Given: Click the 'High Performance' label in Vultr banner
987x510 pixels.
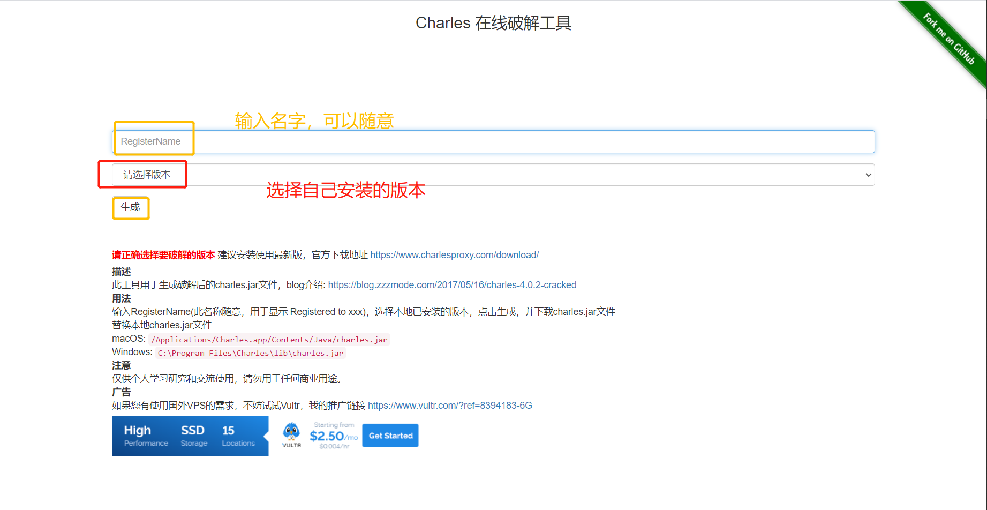Looking at the screenshot, I should tap(144, 435).
